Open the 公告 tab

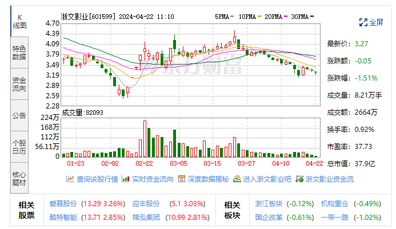19,115
